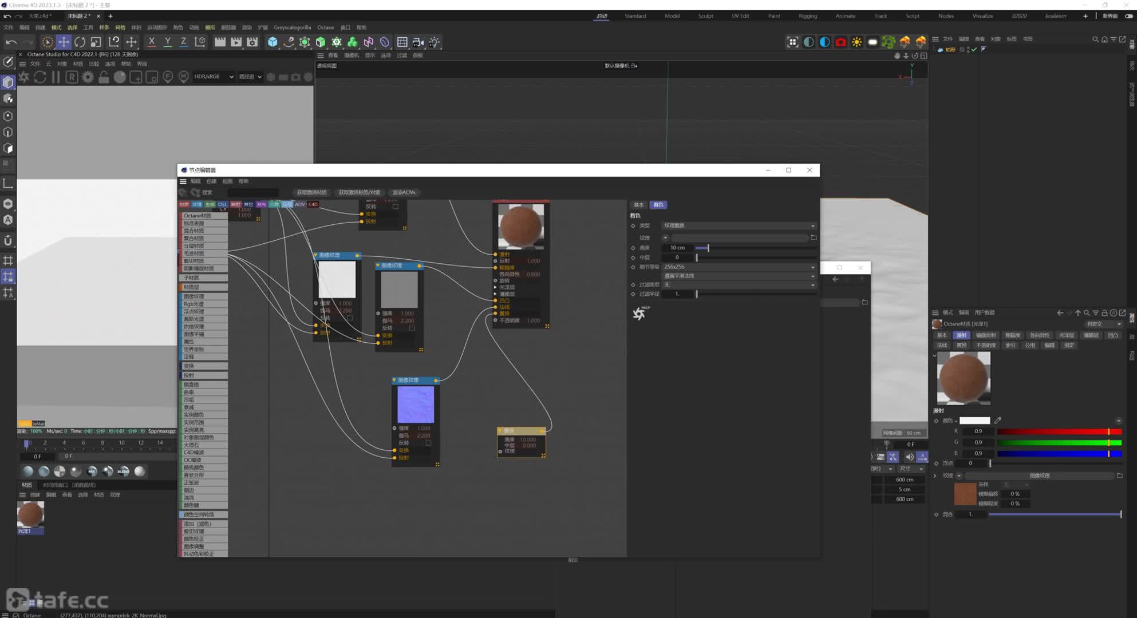Click the Octane render start logo icon
This screenshot has height=618, width=1137.
click(23, 77)
